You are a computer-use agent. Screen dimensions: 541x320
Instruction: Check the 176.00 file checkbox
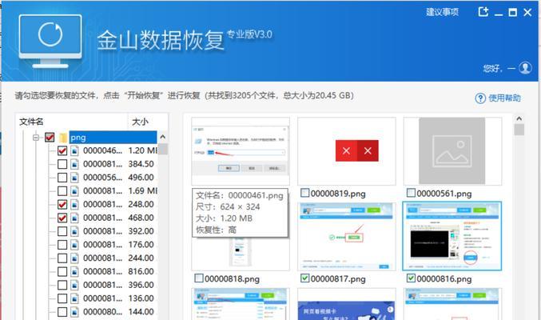[x=62, y=245]
